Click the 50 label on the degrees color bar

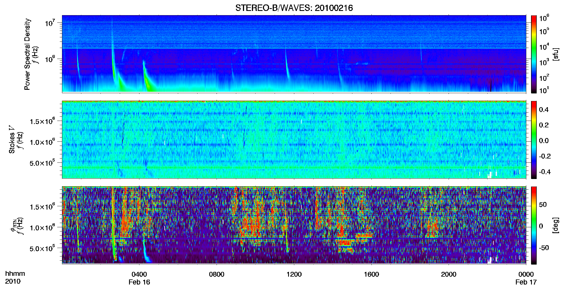(x=543, y=205)
